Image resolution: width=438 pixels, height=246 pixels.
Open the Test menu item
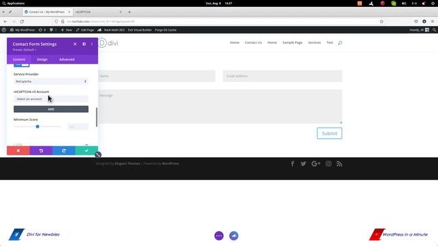coord(330,42)
